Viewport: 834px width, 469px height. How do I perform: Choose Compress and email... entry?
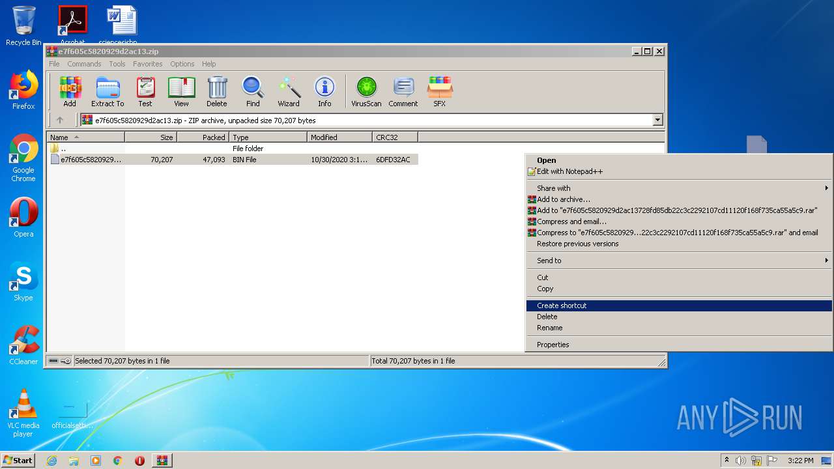(x=679, y=221)
